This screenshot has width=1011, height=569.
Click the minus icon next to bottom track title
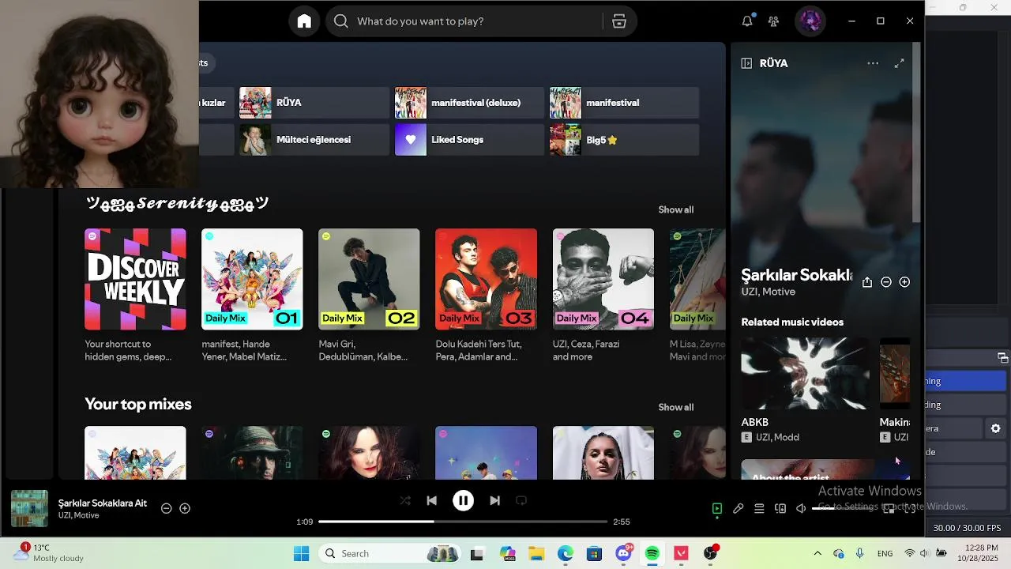click(166, 508)
